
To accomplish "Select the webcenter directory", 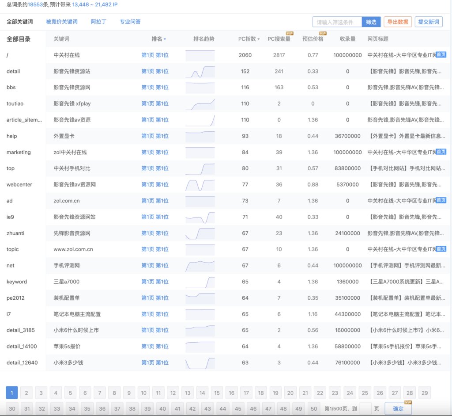I will tap(19, 184).
